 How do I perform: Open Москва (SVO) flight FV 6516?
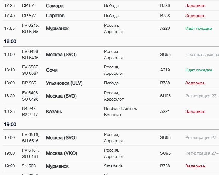[61, 138]
